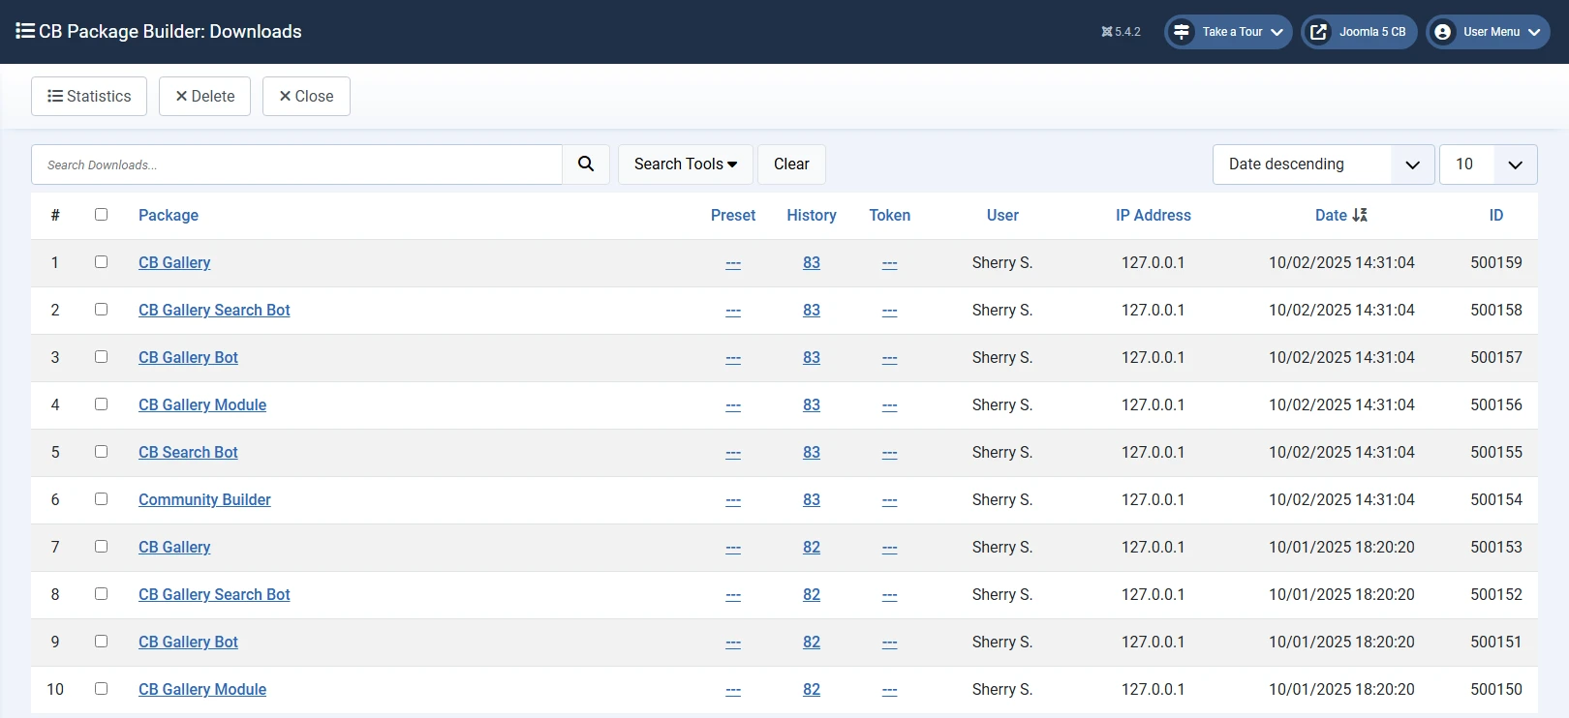Click the Joomla 5 CB external link icon
The width and height of the screenshot is (1569, 718).
click(1318, 32)
